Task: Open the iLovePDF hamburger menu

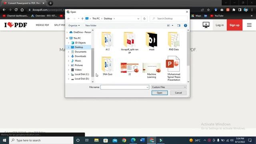Action: click(x=249, y=25)
